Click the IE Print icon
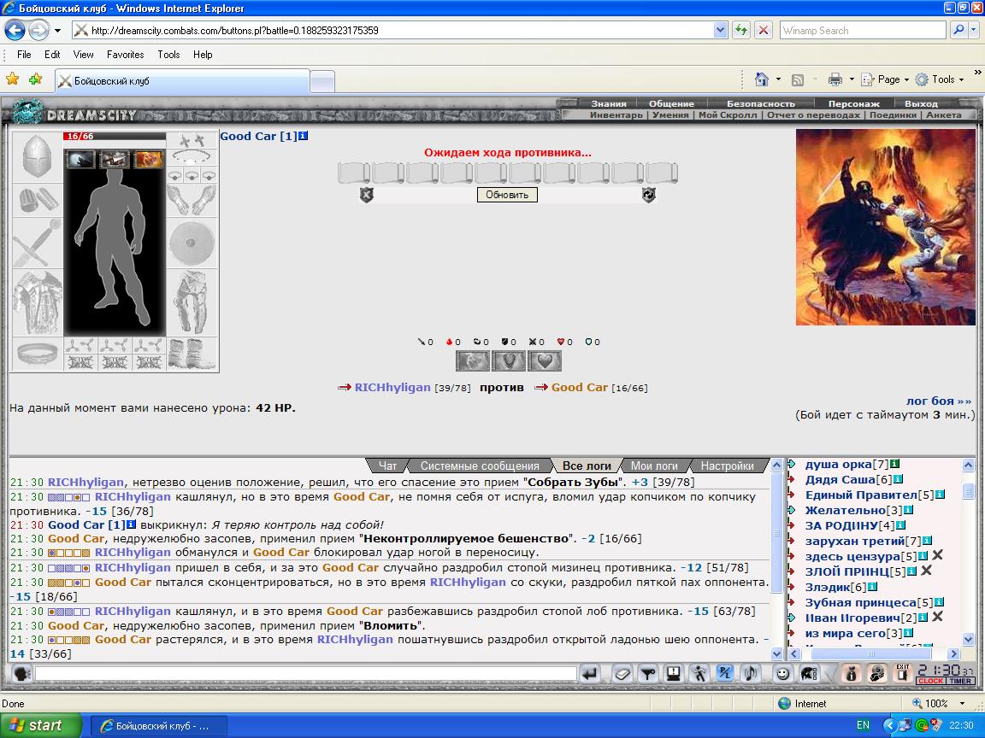This screenshot has height=738, width=985. (x=835, y=79)
